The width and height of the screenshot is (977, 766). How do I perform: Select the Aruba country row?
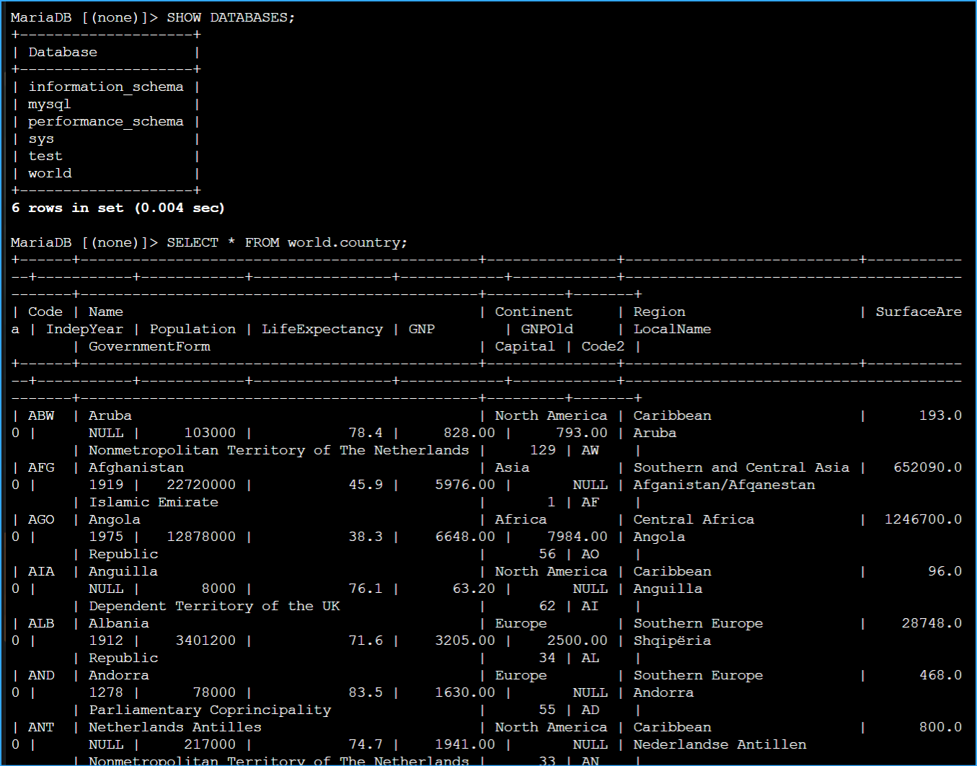point(110,415)
